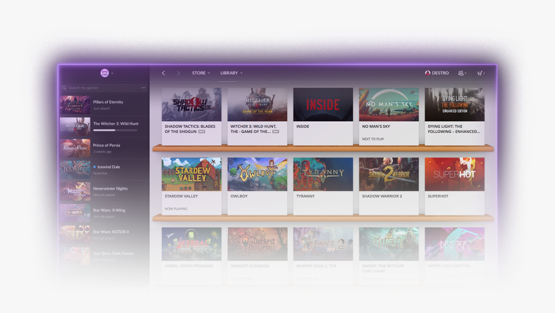The height and width of the screenshot is (313, 555).
Task: Open Dying Light: The Following cover
Action: coord(454,105)
